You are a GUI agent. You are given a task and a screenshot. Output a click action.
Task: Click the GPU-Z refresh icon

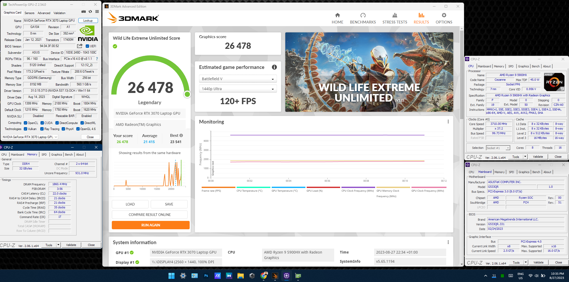click(90, 11)
